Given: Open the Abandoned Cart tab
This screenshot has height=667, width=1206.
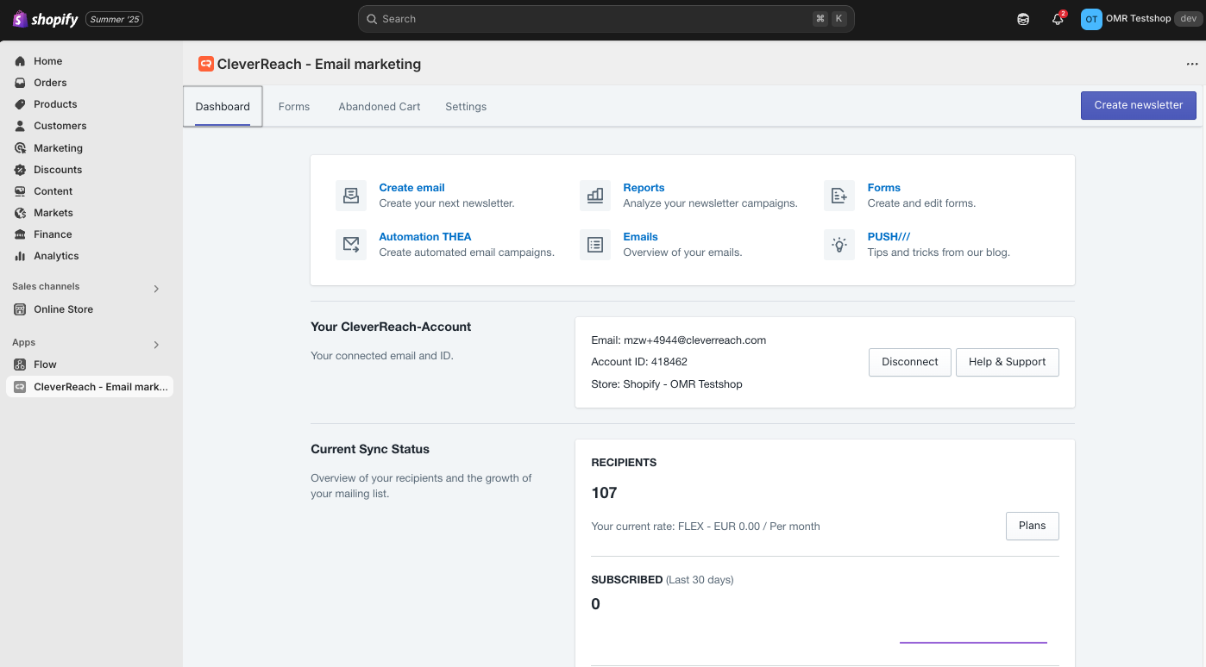Looking at the screenshot, I should pos(380,107).
